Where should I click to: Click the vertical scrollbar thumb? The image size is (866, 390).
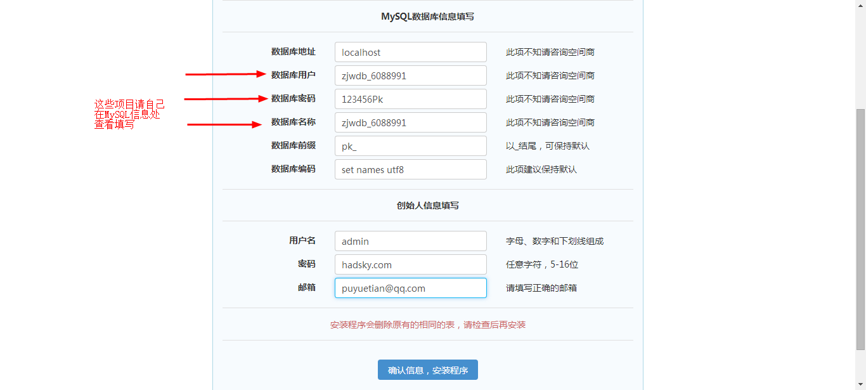(860, 228)
